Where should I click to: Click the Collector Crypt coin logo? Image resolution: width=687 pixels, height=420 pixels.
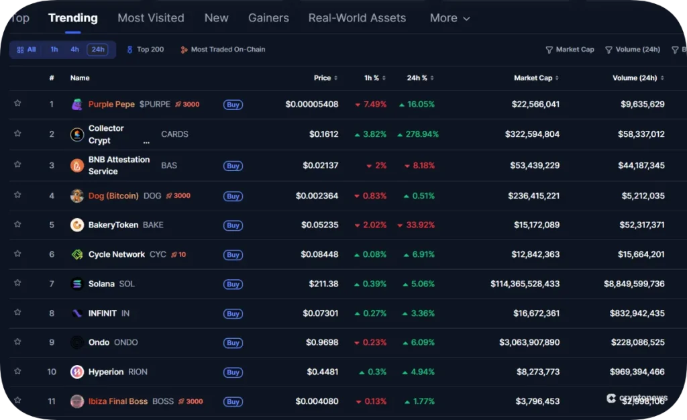[77, 134]
